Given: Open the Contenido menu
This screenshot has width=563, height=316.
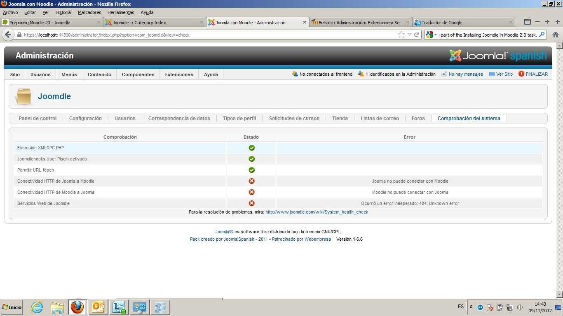Looking at the screenshot, I should pyautogui.click(x=99, y=74).
